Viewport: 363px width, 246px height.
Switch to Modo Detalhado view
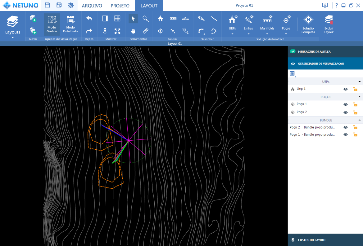pyautogui.click(x=70, y=24)
